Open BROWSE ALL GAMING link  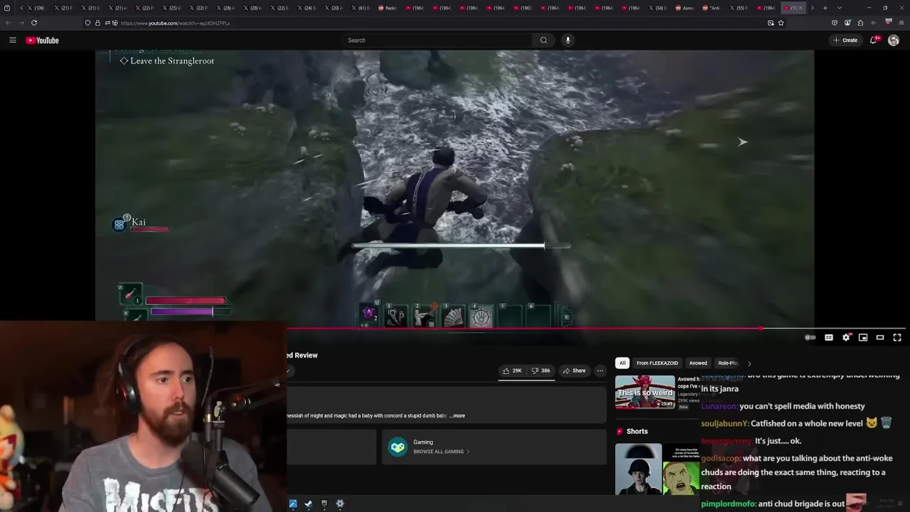(x=441, y=452)
